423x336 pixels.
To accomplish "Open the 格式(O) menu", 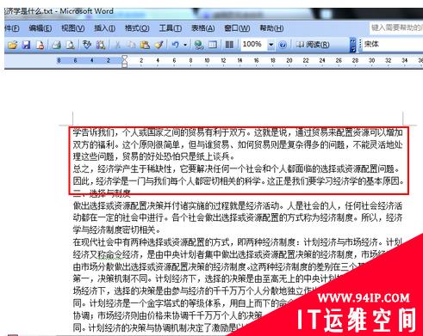I will coord(137,28).
